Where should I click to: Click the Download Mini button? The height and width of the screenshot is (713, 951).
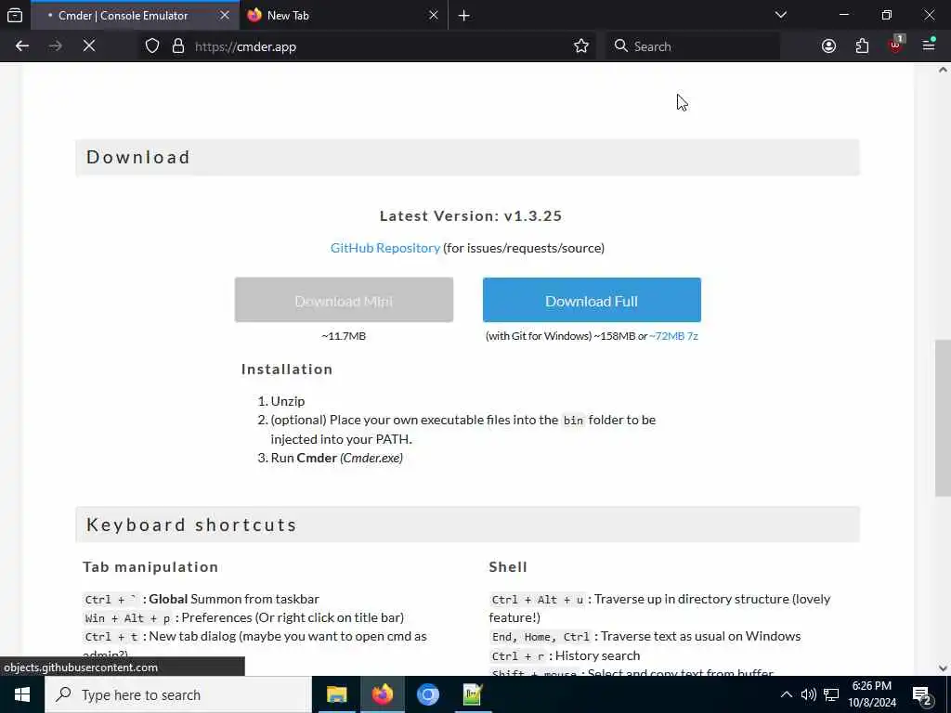pos(344,300)
